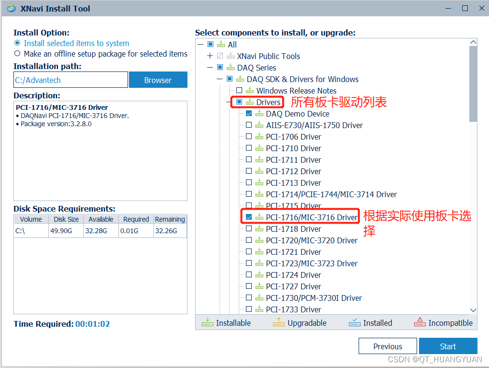Click the scrollbar down arrow

(x=473, y=310)
